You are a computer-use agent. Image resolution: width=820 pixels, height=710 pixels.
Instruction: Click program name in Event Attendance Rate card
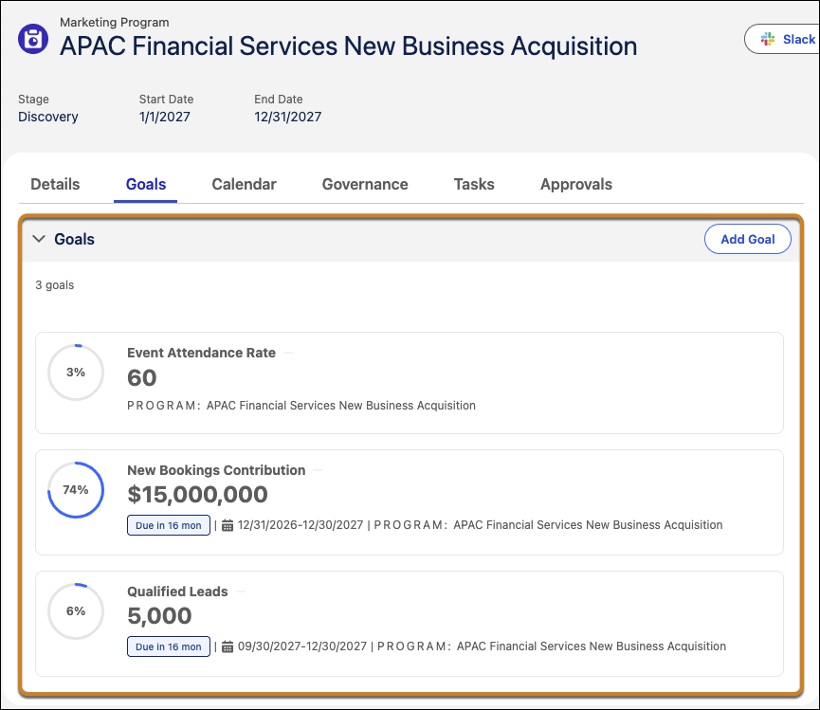click(341, 406)
